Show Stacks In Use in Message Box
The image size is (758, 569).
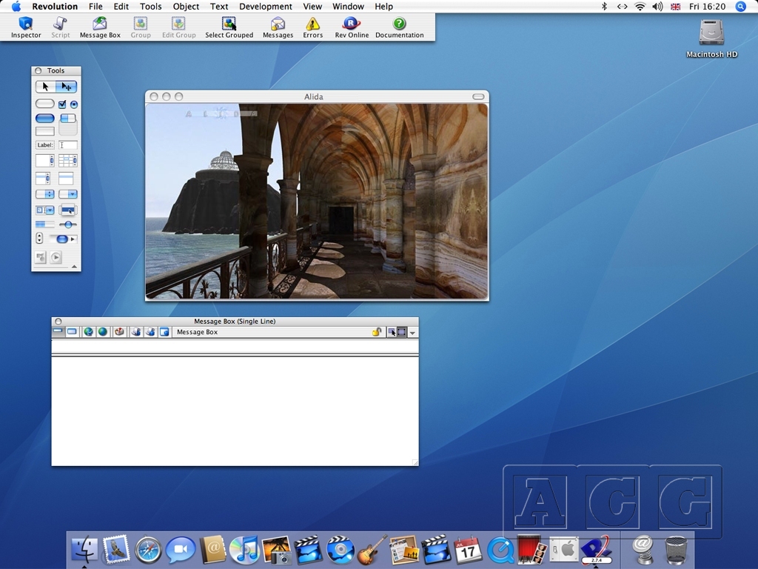(164, 331)
